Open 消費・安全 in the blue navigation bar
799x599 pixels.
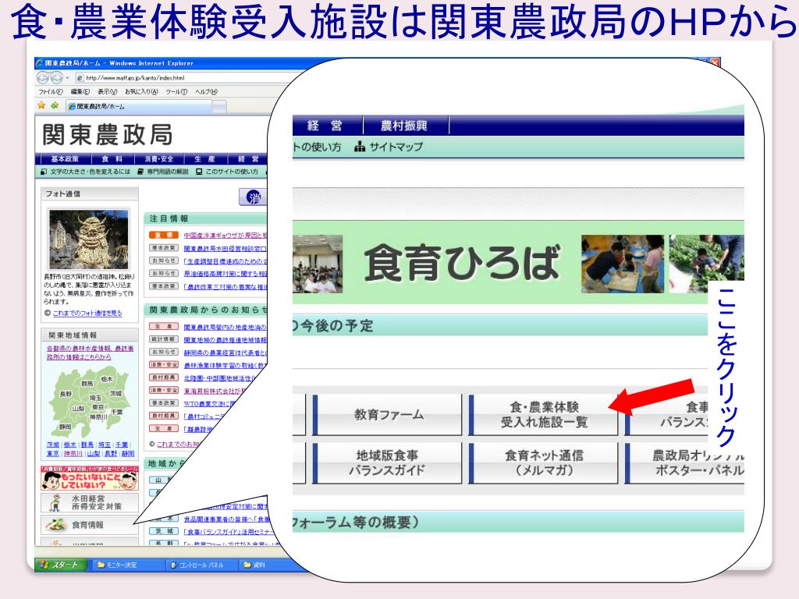[x=158, y=159]
